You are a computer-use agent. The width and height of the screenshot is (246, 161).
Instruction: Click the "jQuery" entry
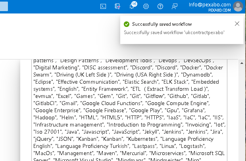(44, 139)
